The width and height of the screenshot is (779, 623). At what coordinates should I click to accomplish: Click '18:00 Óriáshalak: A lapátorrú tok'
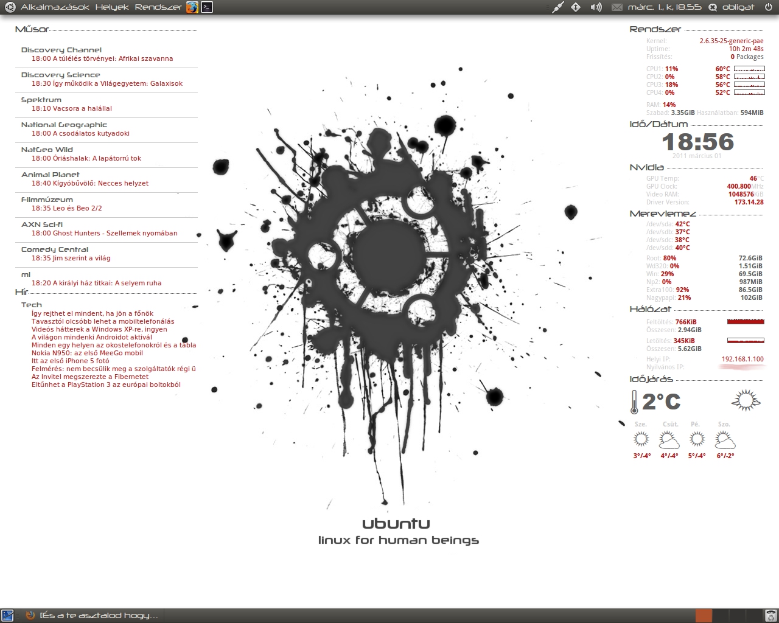[86, 158]
